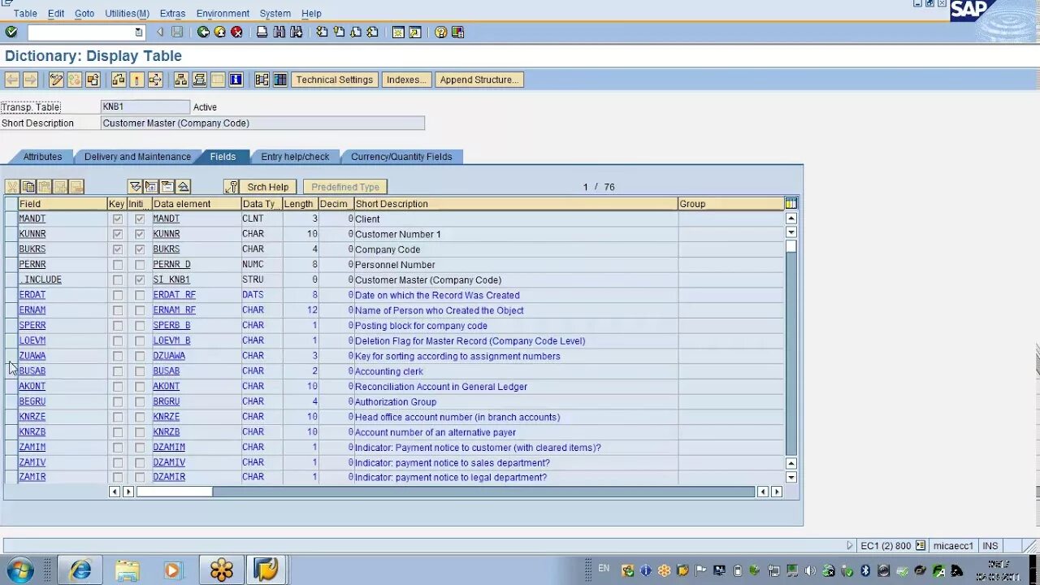
Task: Open the Environment menu
Action: coord(223,14)
